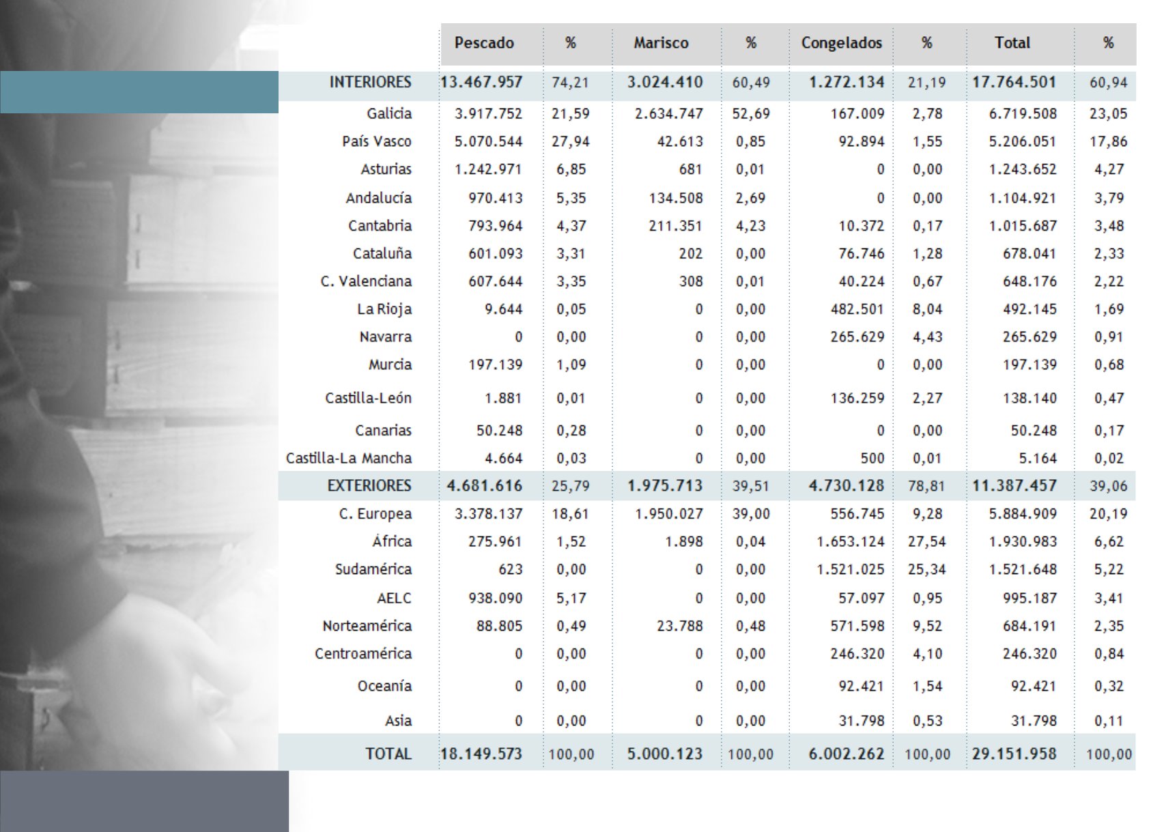Click Castilla-León Congelados value 136.259
Screen dimensions: 1164x832
click(857, 398)
